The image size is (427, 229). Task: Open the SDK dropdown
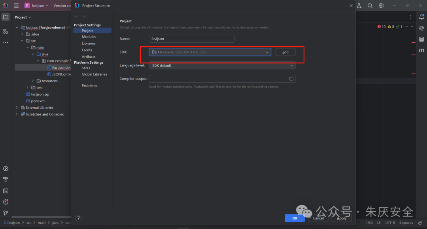pos(210,52)
